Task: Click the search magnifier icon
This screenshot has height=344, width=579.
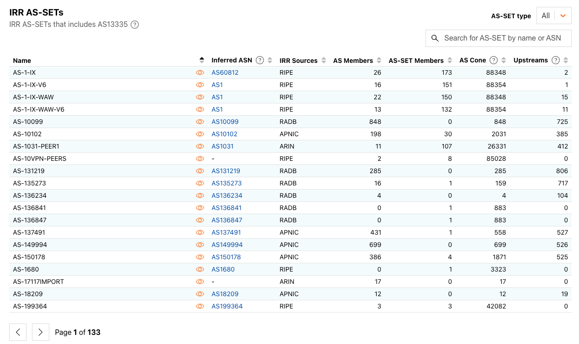Action: coord(435,38)
